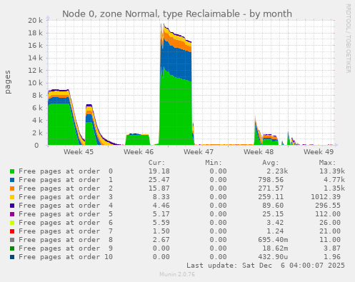This screenshot has width=355, height=282.
Task: Click 'Free pages at order 7' label
Action: pyautogui.click(x=66, y=231)
